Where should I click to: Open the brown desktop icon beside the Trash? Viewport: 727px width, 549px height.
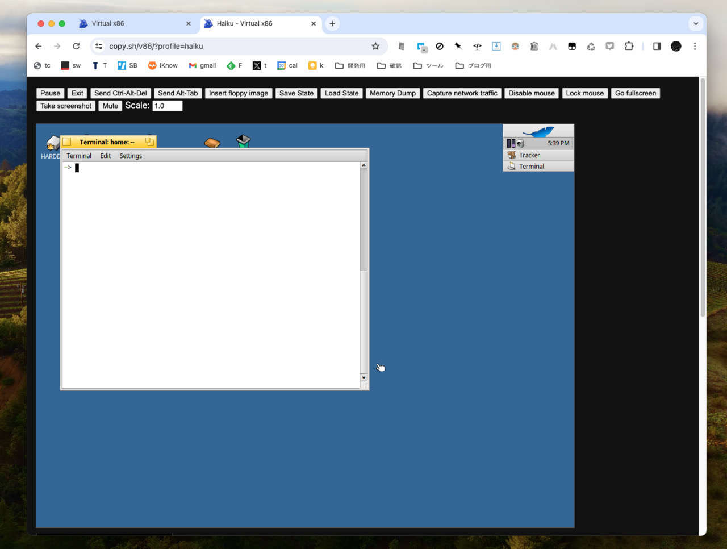tap(212, 142)
